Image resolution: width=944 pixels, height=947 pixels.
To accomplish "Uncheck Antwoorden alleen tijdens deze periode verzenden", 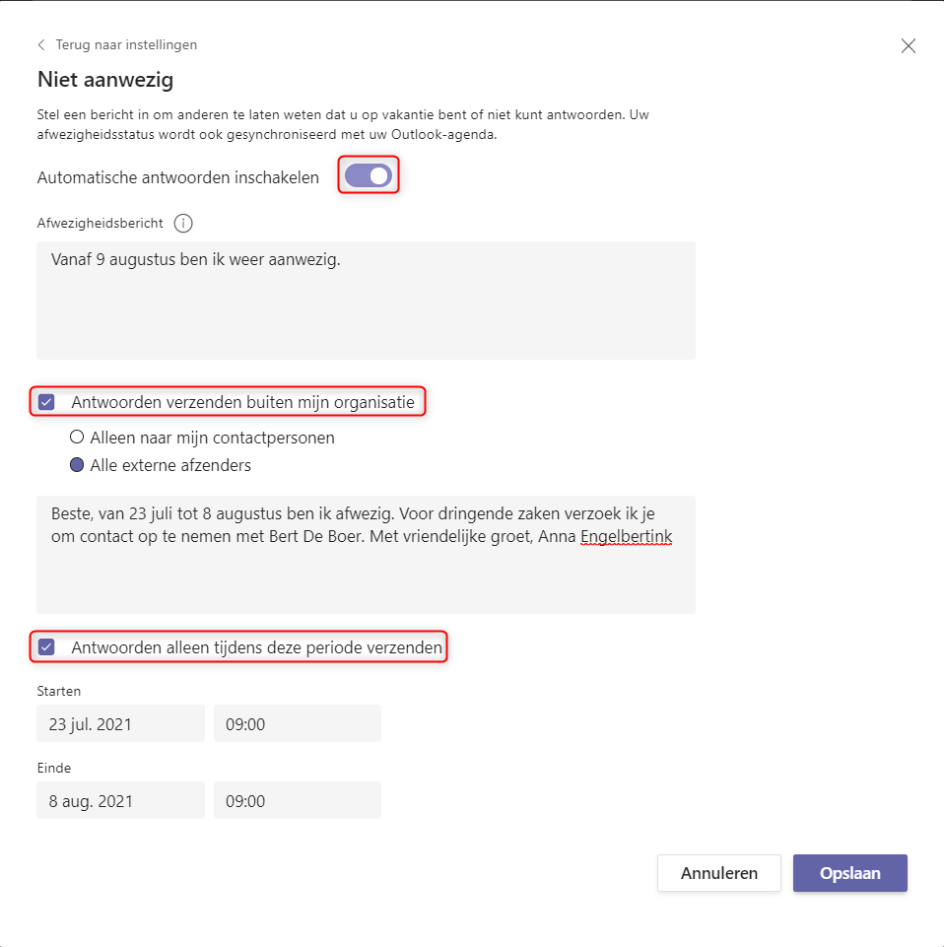I will [46, 647].
